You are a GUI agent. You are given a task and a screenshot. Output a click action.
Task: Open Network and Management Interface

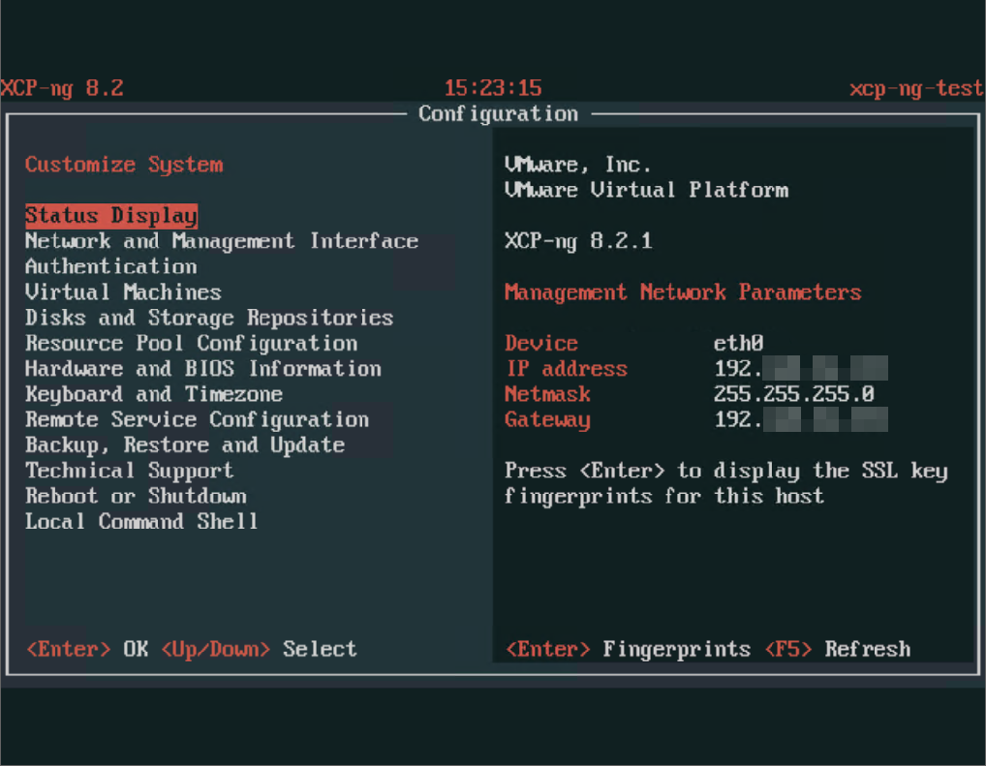pyautogui.click(x=222, y=241)
